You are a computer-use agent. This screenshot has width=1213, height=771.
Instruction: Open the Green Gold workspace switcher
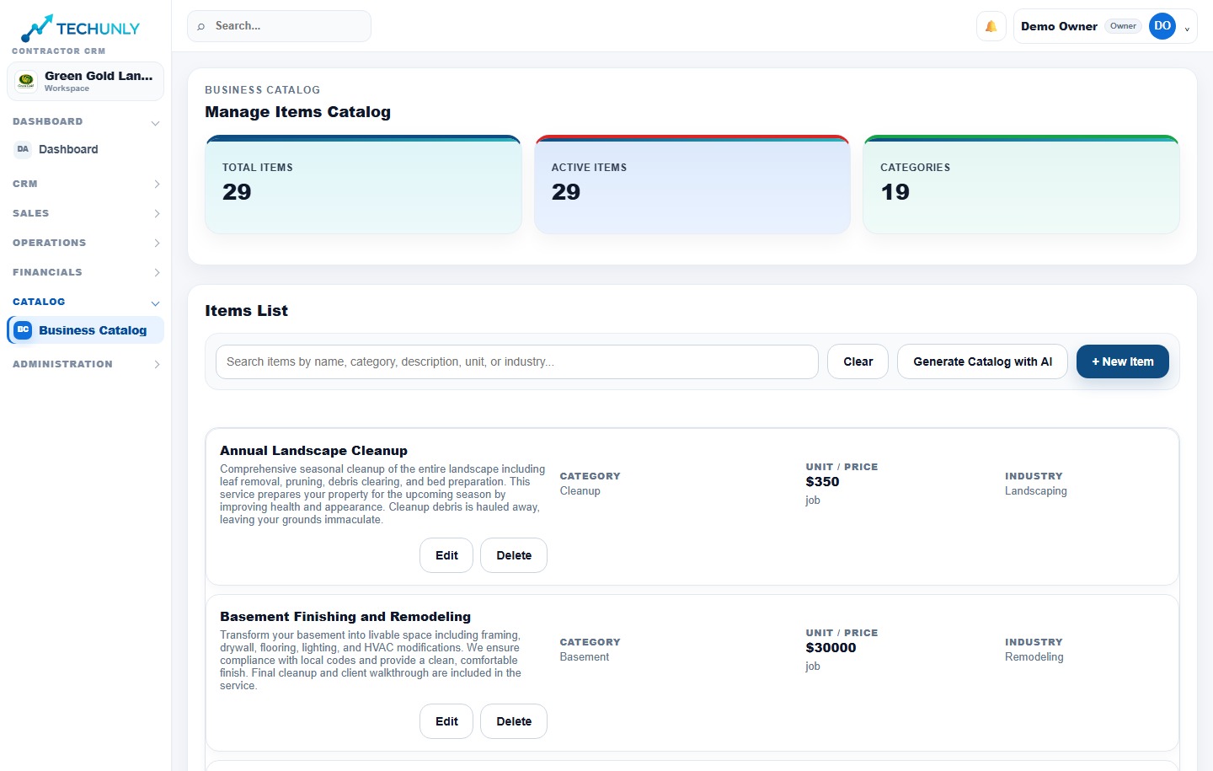[85, 82]
